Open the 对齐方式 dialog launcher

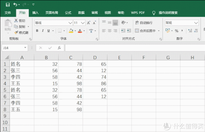click(x=161, y=39)
